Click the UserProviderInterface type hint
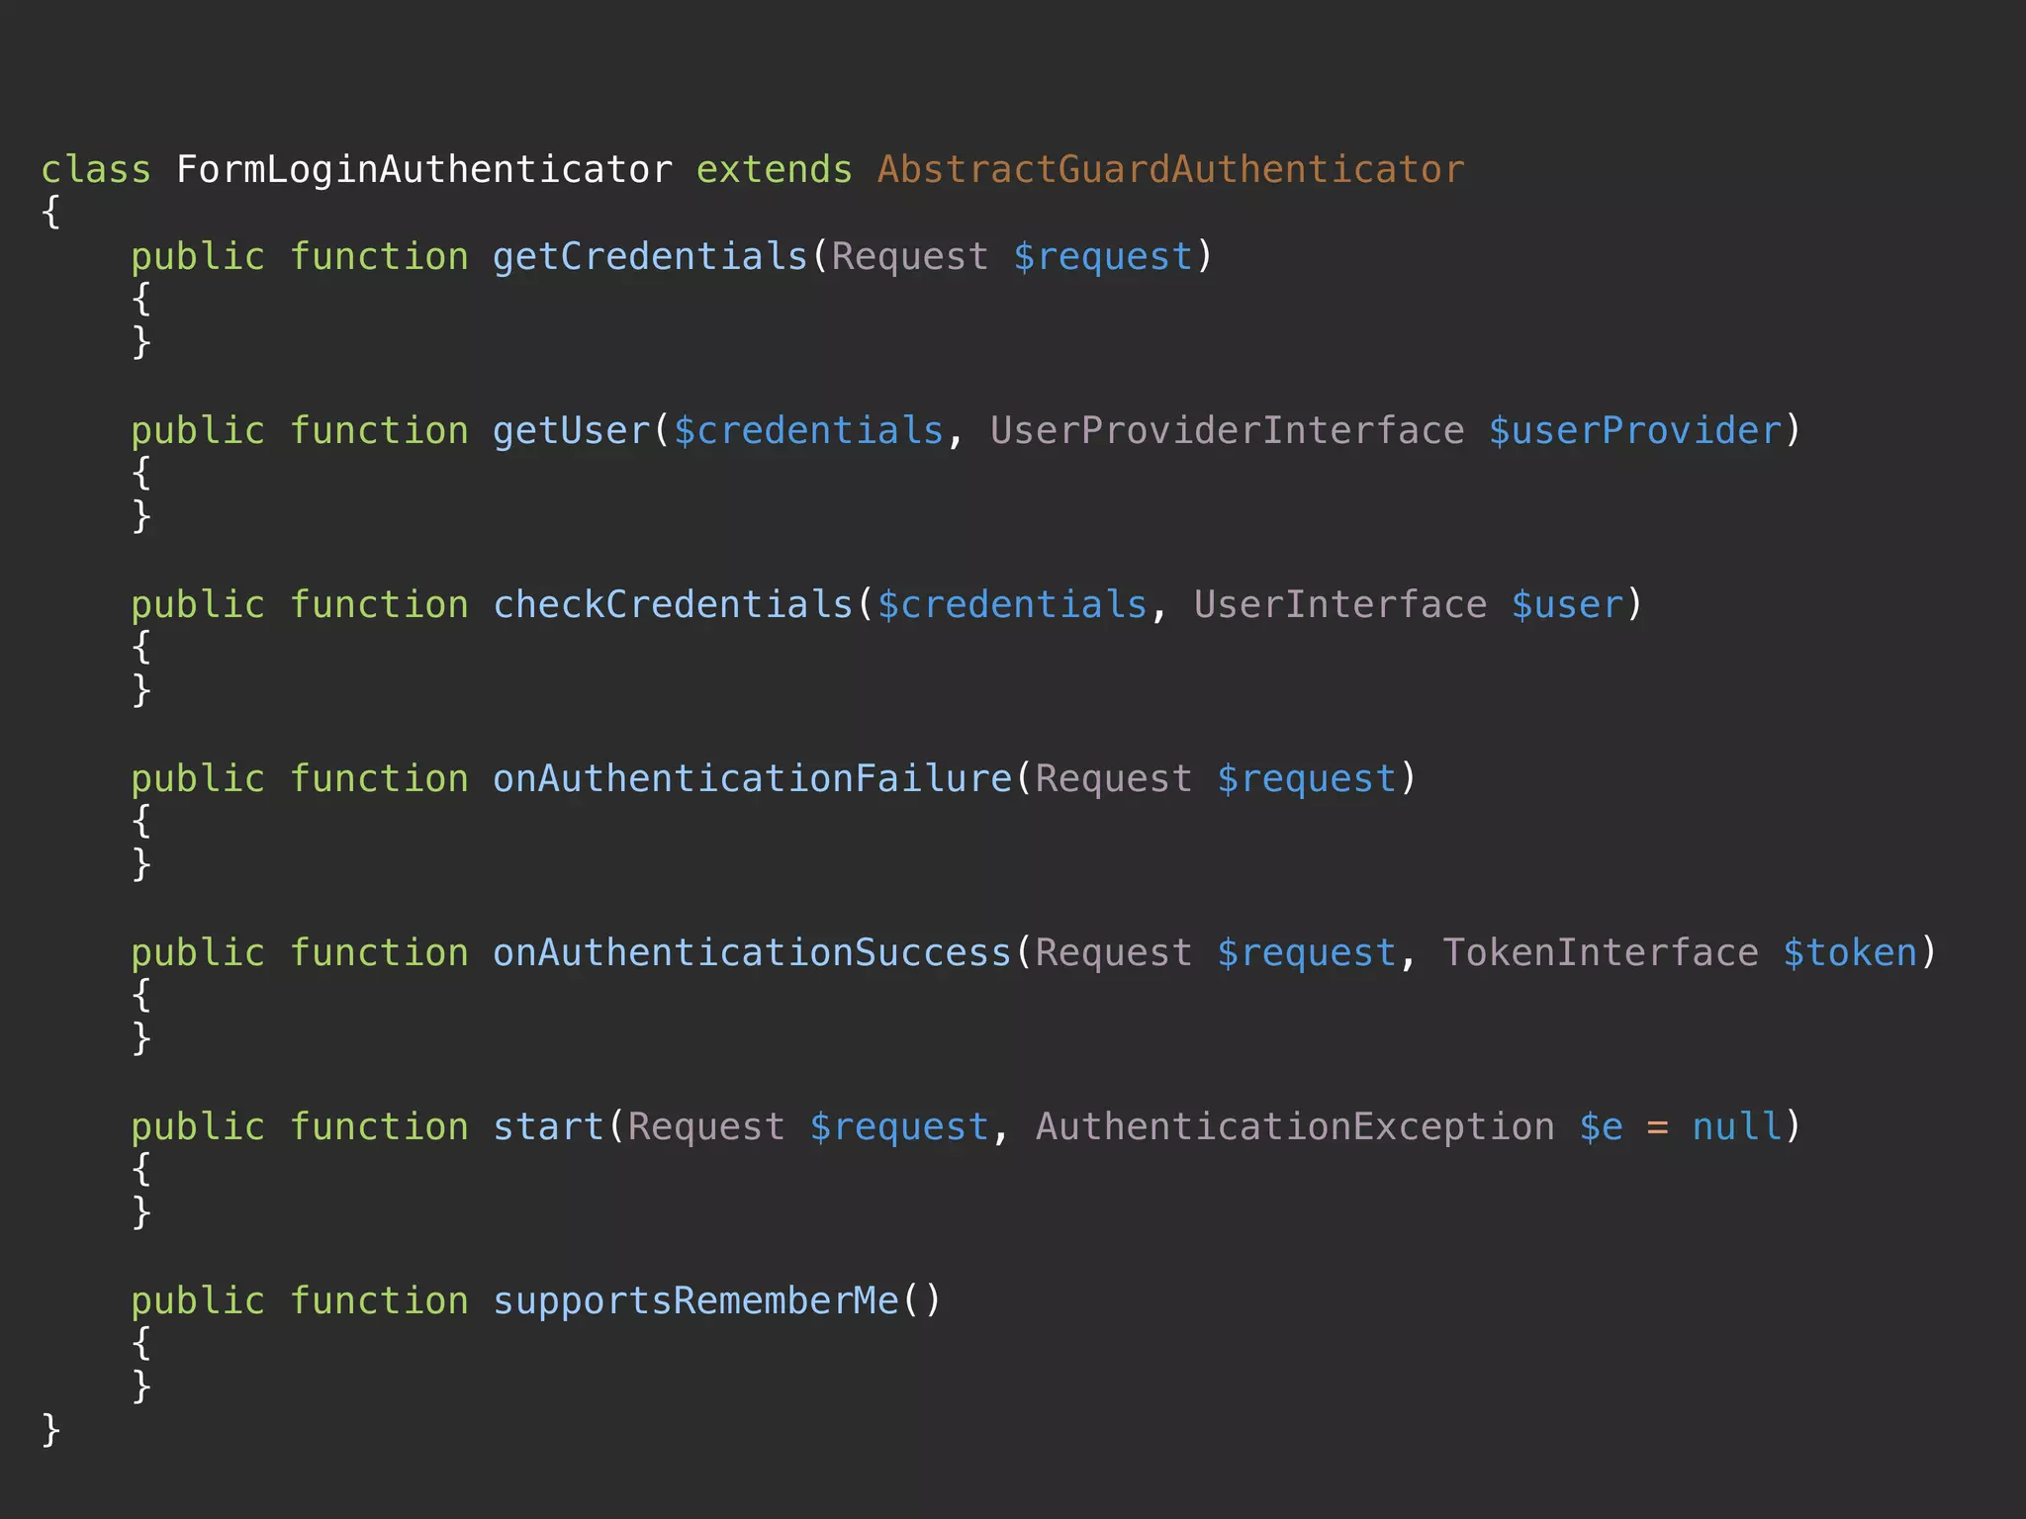 [1227, 430]
